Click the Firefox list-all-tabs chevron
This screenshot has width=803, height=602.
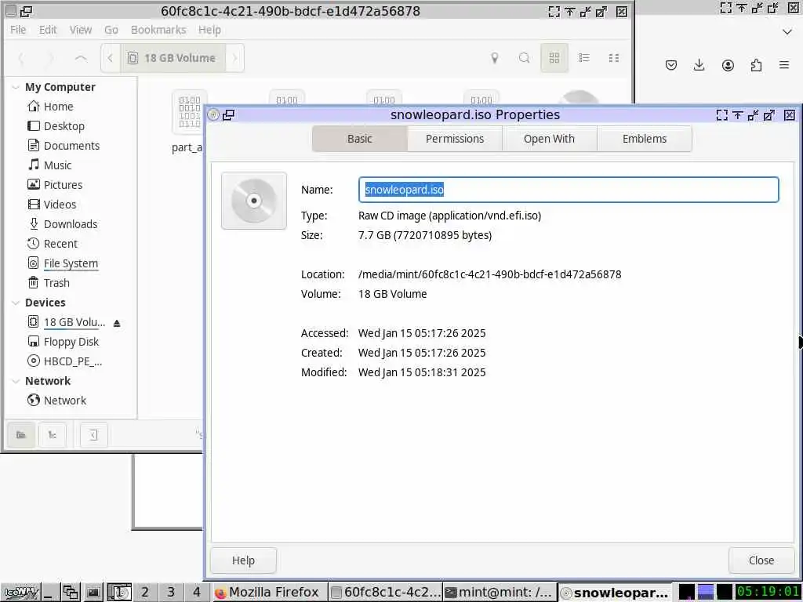pyautogui.click(x=787, y=31)
